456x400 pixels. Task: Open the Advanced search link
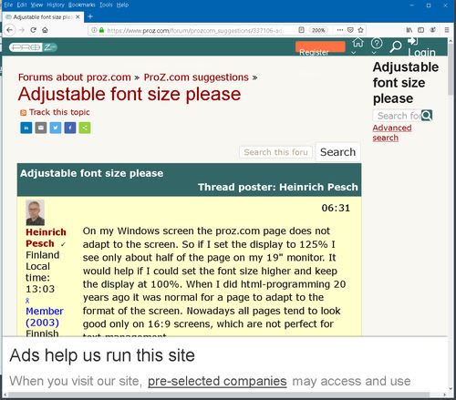point(392,133)
